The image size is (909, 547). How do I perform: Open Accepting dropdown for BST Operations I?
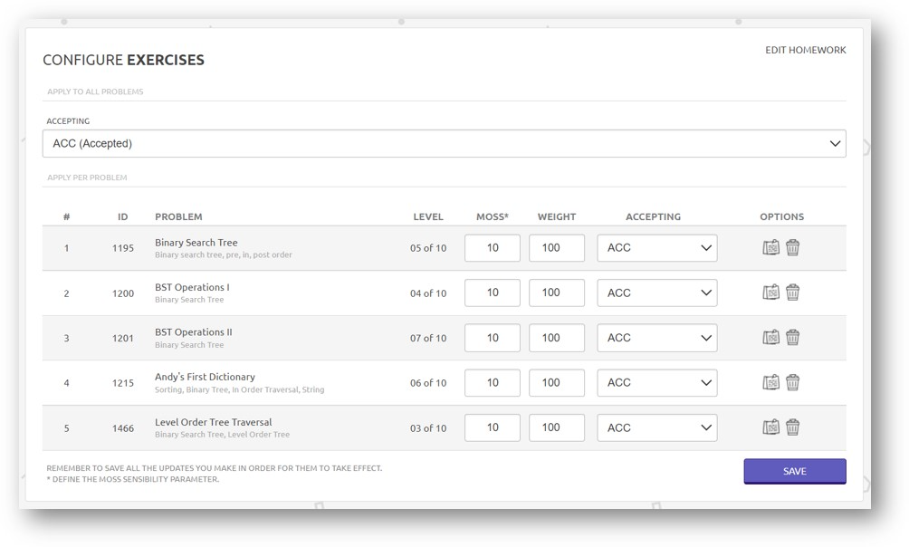click(x=656, y=293)
